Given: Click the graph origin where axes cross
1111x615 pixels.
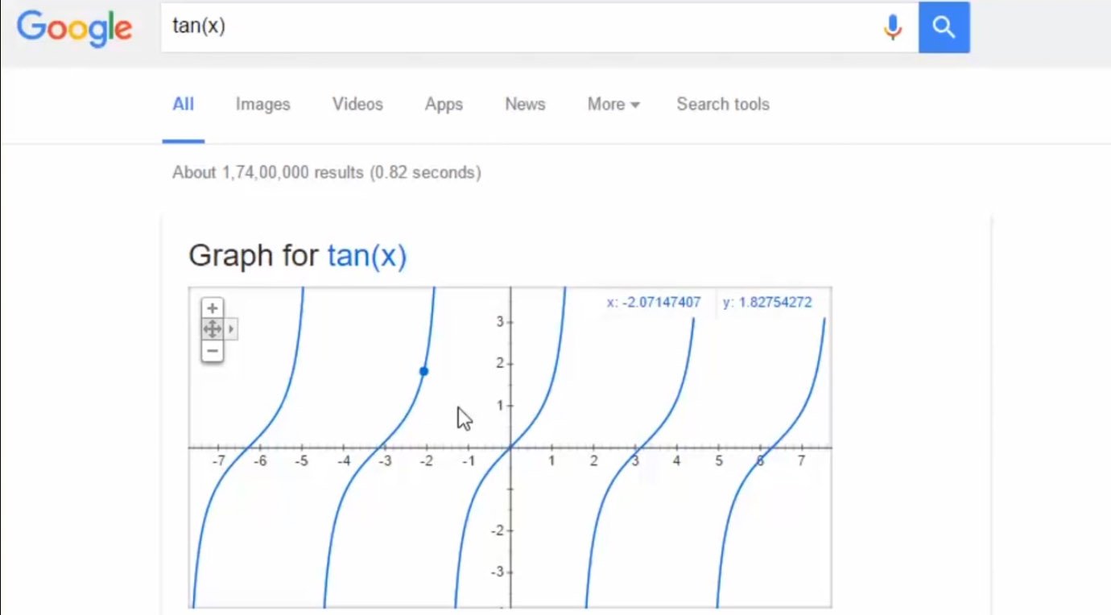Looking at the screenshot, I should pos(510,447).
